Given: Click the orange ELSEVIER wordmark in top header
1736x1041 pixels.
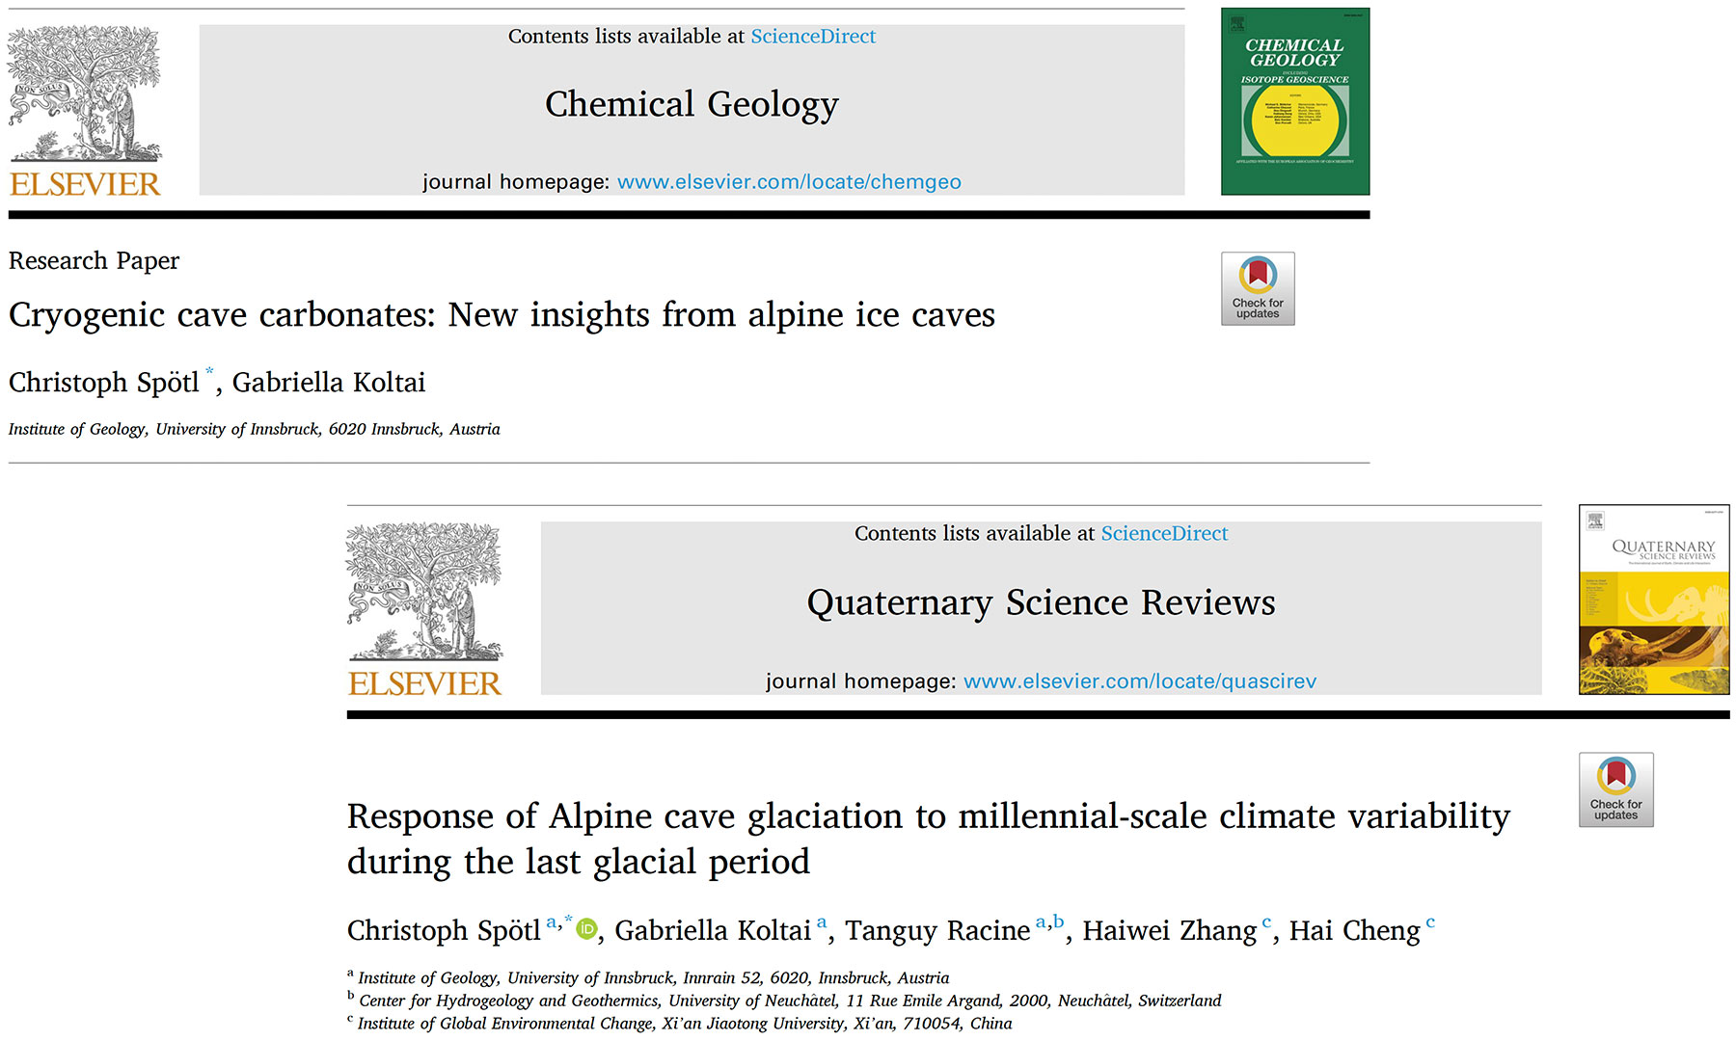Looking at the screenshot, I should 85,184.
